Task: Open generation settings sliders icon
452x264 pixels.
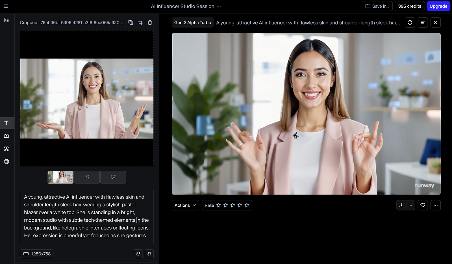Action: point(149,254)
